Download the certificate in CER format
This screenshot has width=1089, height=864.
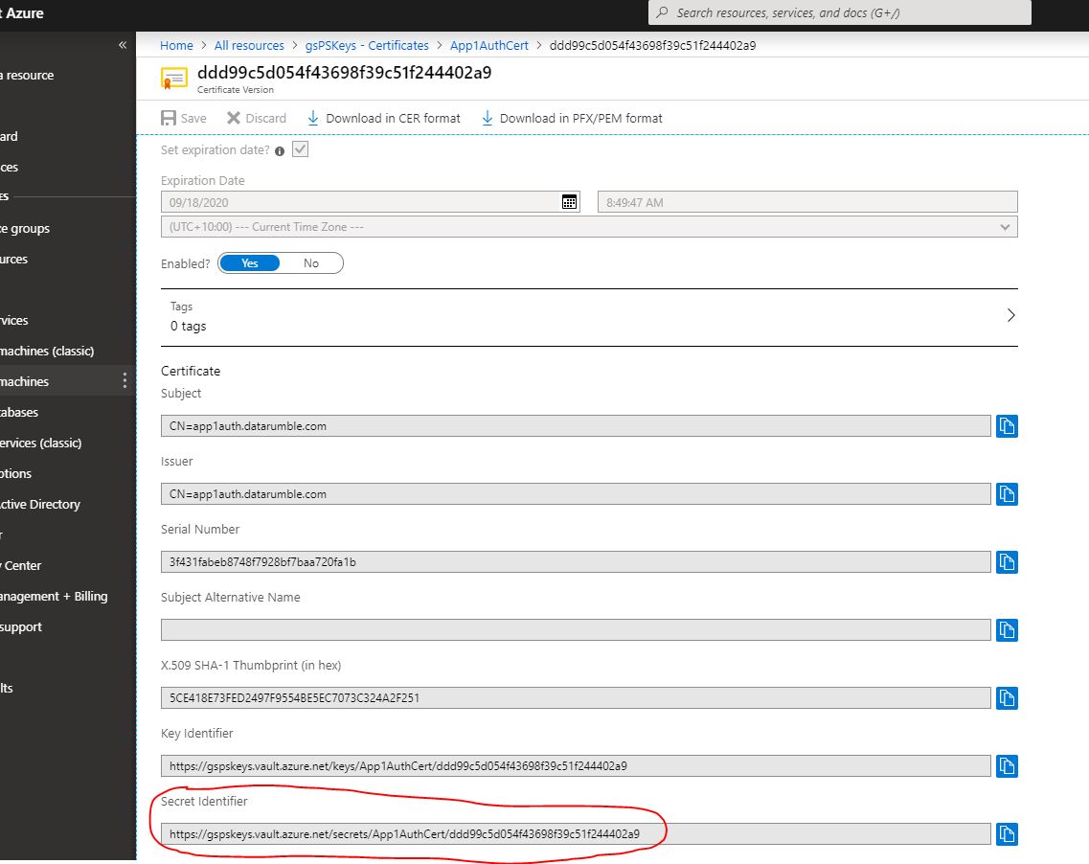click(x=383, y=118)
